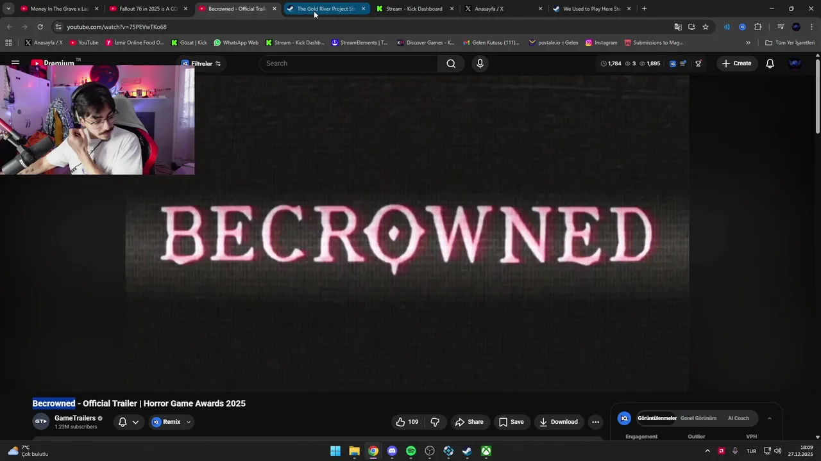Switch to the Görüntülenmeler tab
The height and width of the screenshot is (461, 821).
(x=657, y=418)
